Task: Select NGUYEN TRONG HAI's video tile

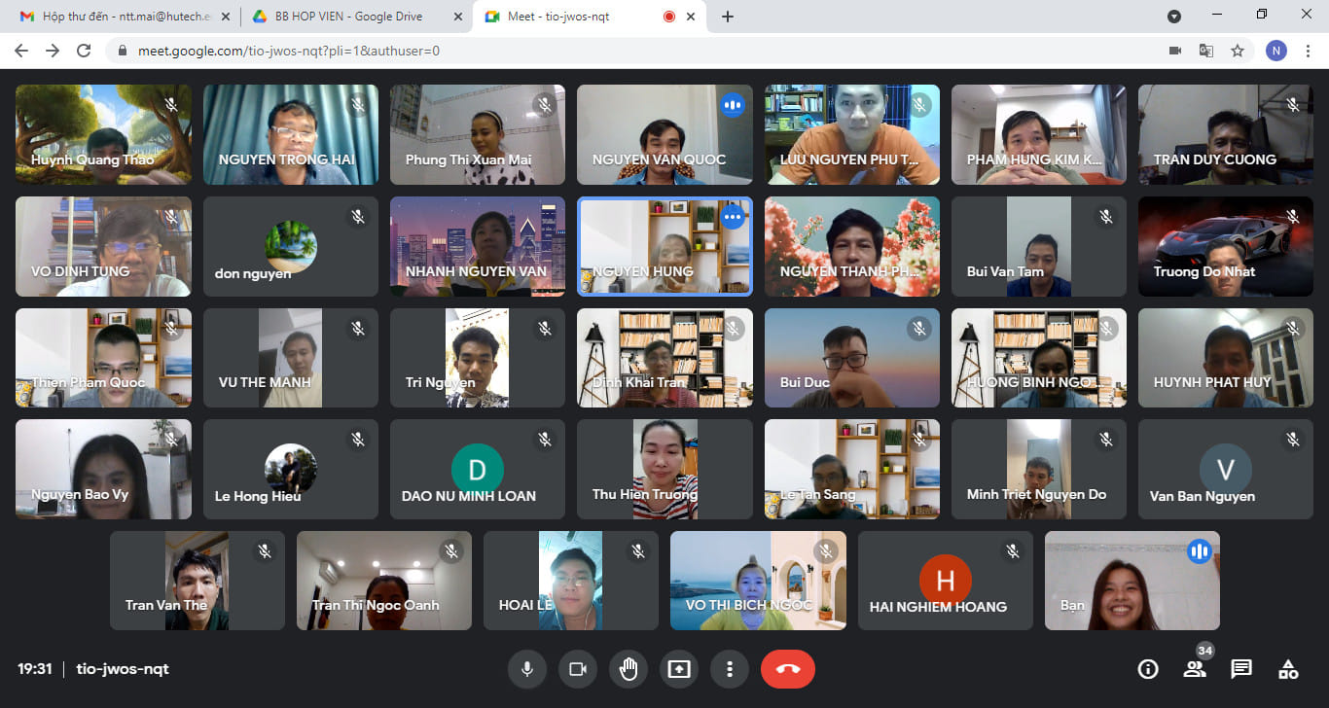Action: point(291,134)
